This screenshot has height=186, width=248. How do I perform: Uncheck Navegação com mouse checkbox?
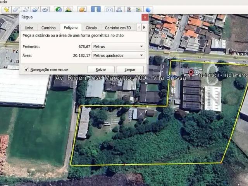point(26,70)
